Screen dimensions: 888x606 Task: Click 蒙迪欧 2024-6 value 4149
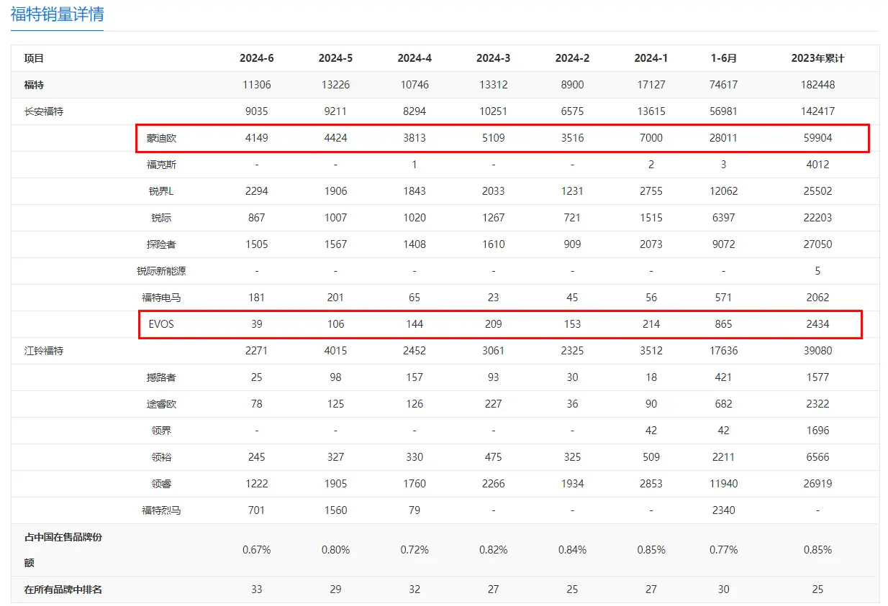point(257,138)
